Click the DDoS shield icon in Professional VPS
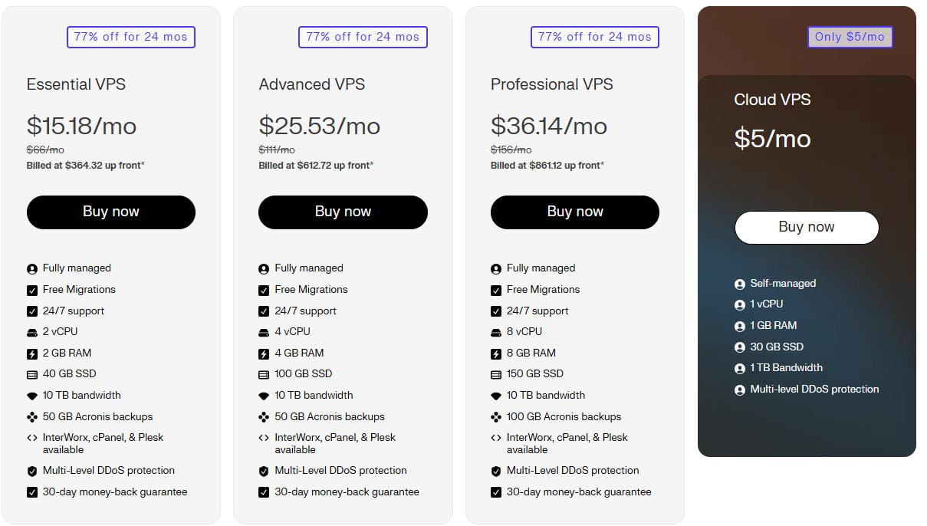927x526 pixels. pos(496,471)
